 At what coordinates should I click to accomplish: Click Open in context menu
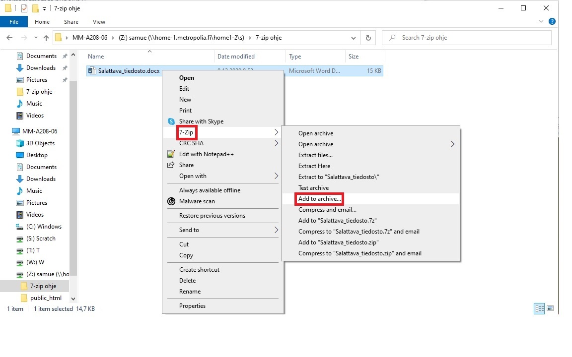186,78
